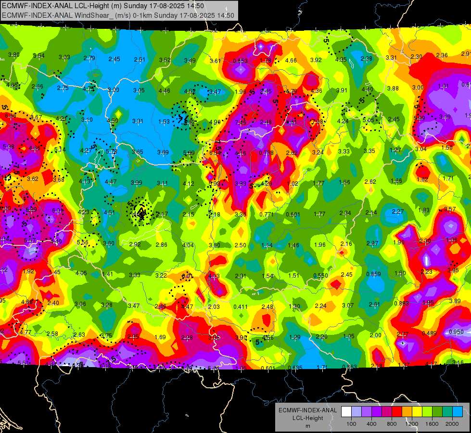
Task: Click the wind shear value 0.853
Action: (x=240, y=61)
